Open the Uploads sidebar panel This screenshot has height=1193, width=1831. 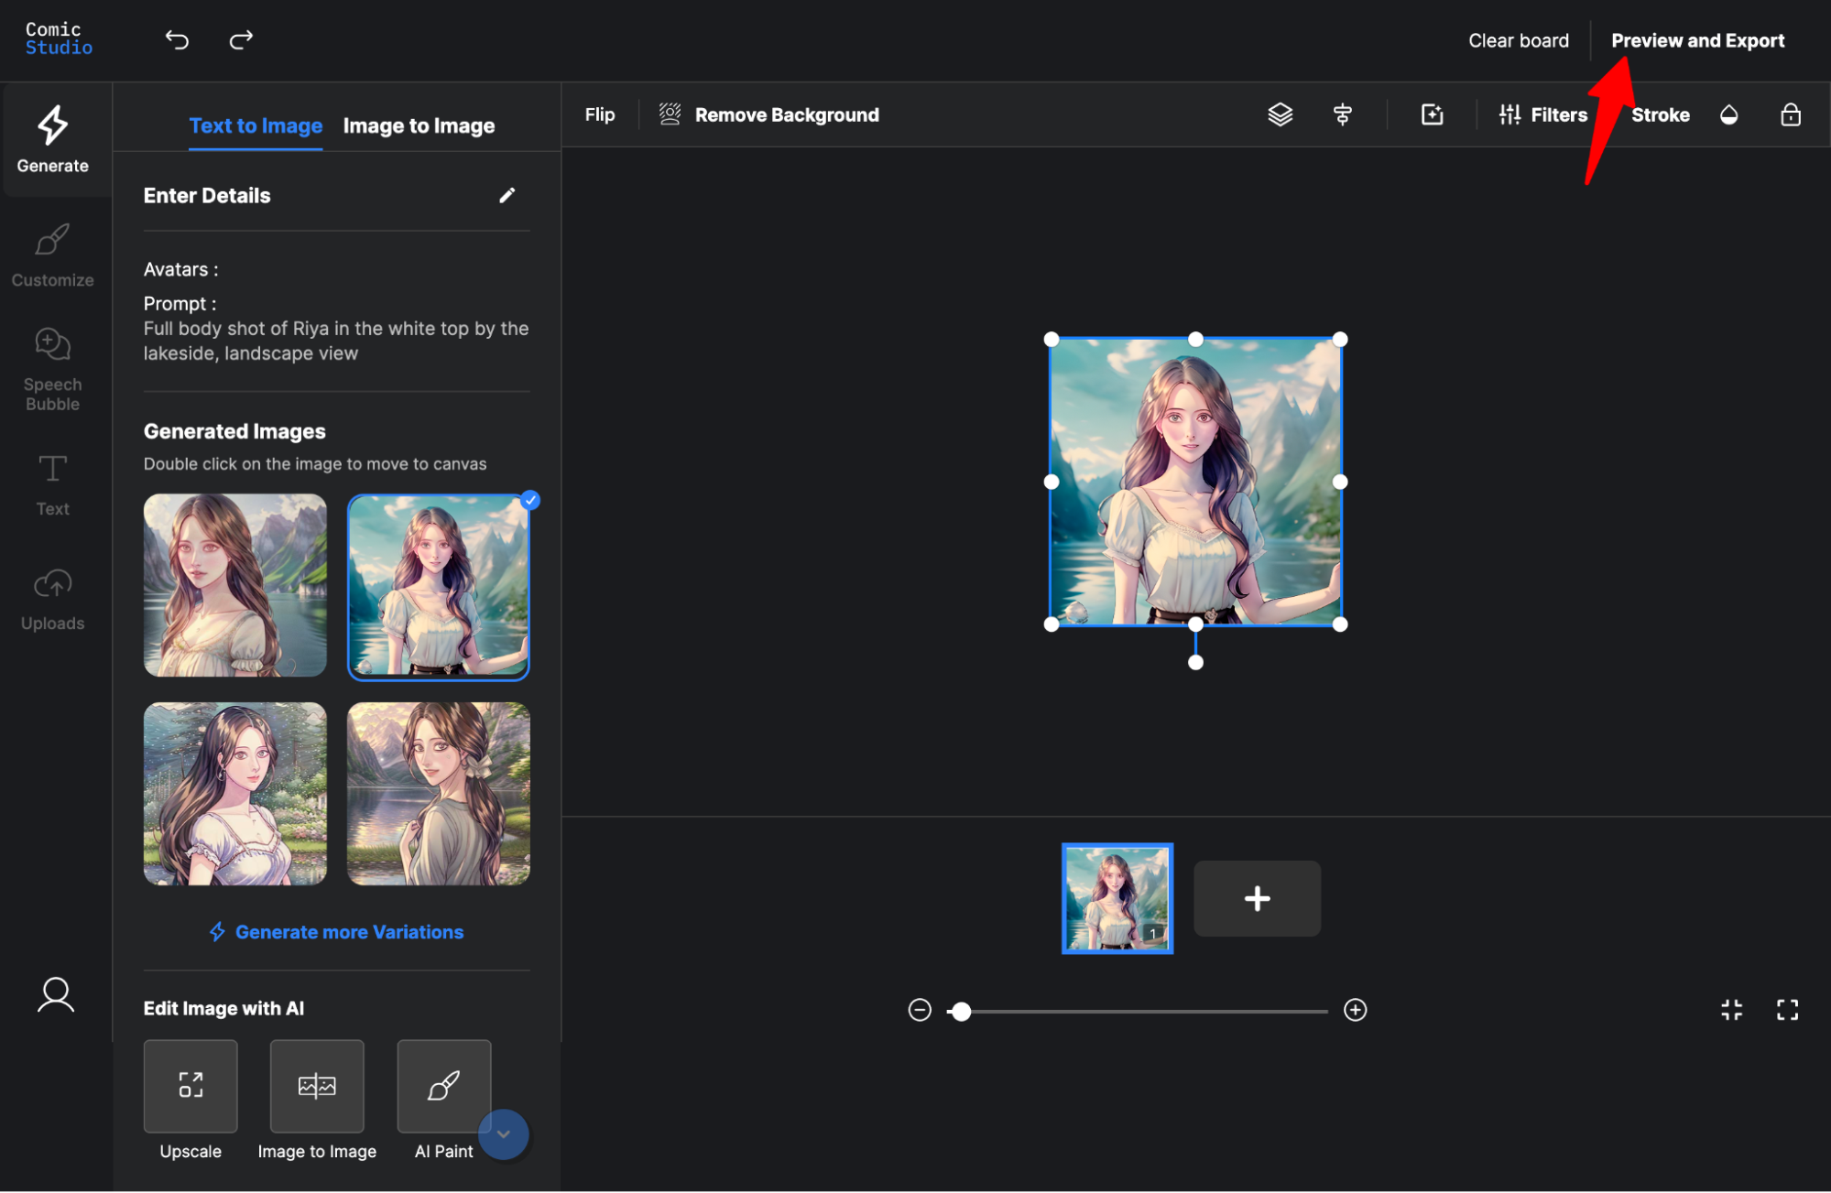point(53,599)
